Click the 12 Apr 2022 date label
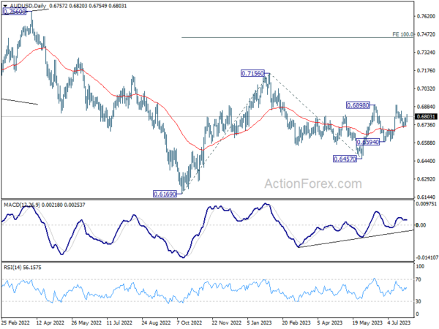This screenshot has width=439, height=329. tap(50, 322)
